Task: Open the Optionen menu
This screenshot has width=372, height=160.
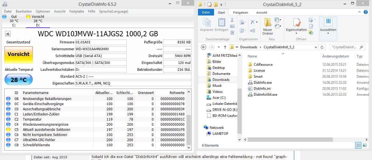Action: pos(43,11)
